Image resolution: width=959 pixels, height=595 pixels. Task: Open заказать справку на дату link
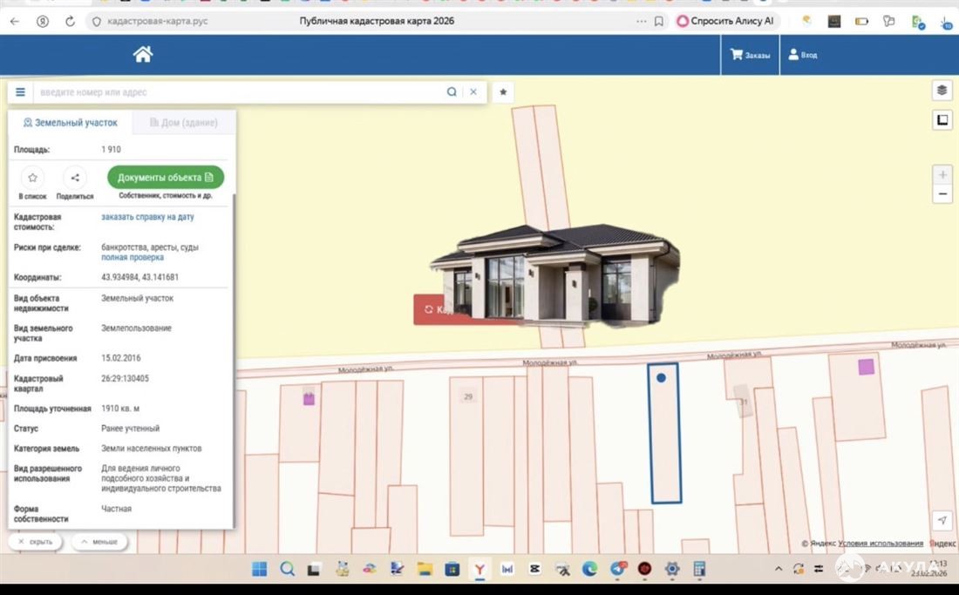[x=147, y=217]
